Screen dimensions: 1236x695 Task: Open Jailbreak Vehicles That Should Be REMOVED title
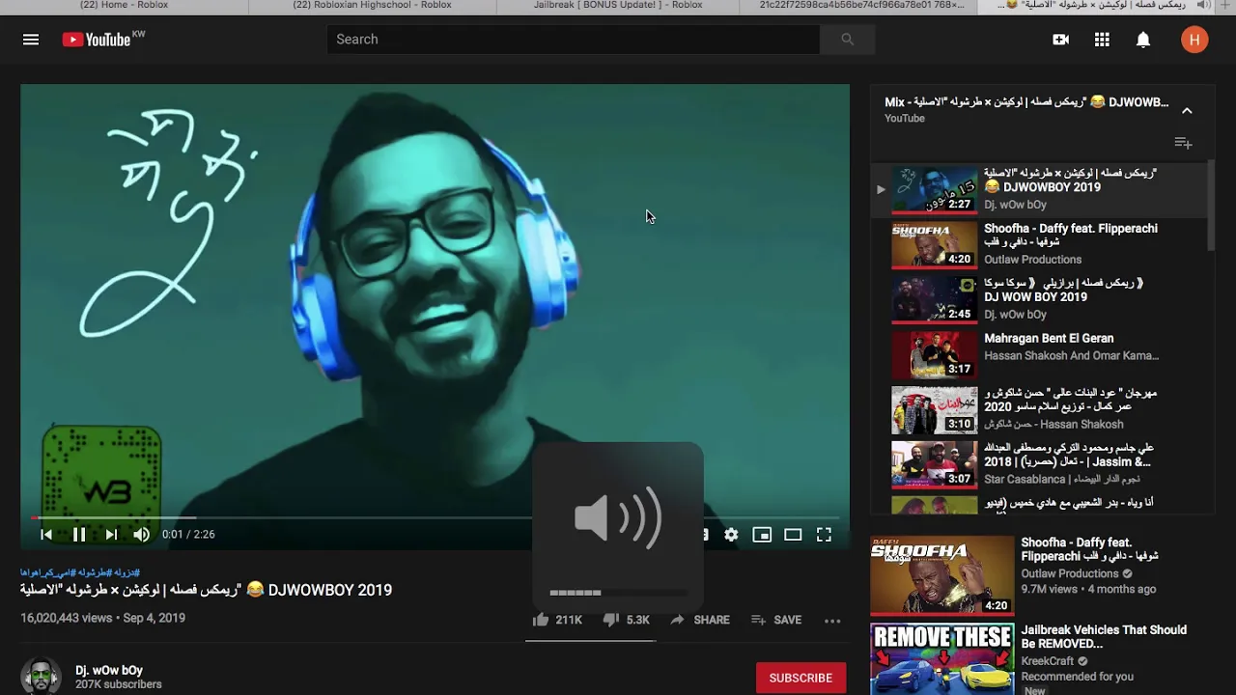click(x=1104, y=637)
